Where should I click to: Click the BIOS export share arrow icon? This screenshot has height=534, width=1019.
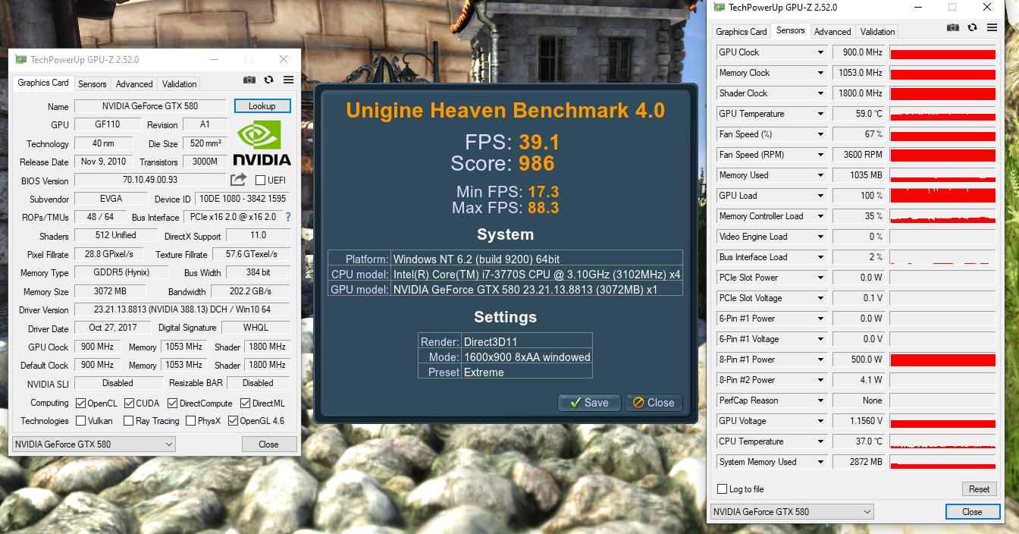point(238,180)
